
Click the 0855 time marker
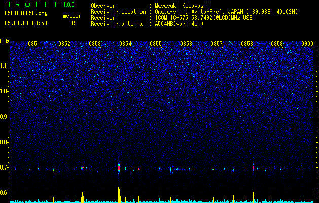tap(156, 44)
